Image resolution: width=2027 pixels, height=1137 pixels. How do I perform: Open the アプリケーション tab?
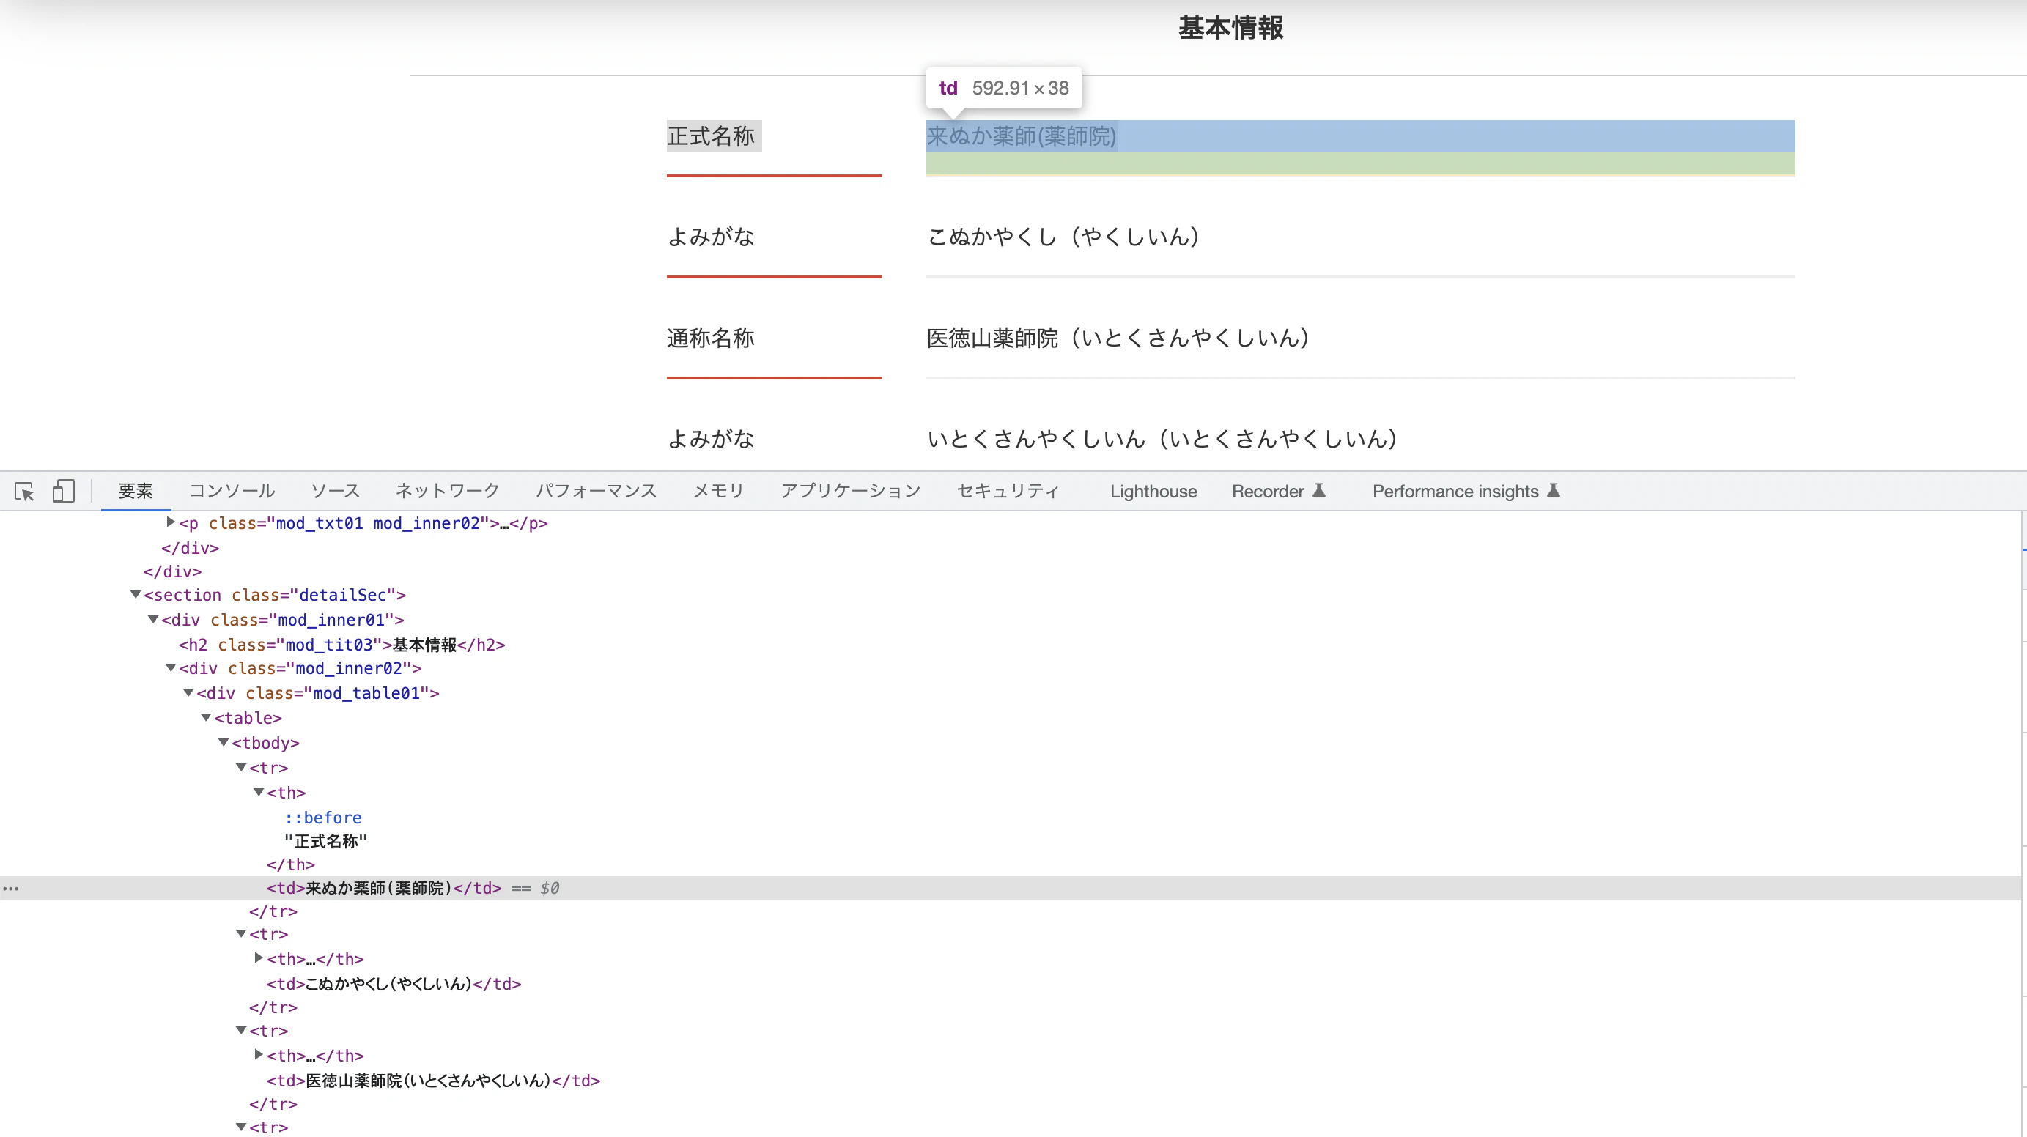[x=850, y=491]
